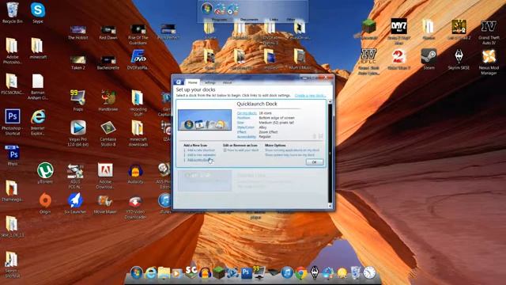Open the Programs tab on top dock
The width and height of the screenshot is (506, 285).
point(220,20)
